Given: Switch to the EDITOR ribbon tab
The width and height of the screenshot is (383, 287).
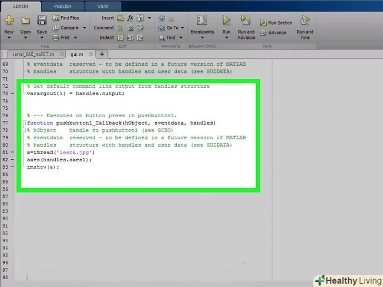Looking at the screenshot, I should coord(21,7).
